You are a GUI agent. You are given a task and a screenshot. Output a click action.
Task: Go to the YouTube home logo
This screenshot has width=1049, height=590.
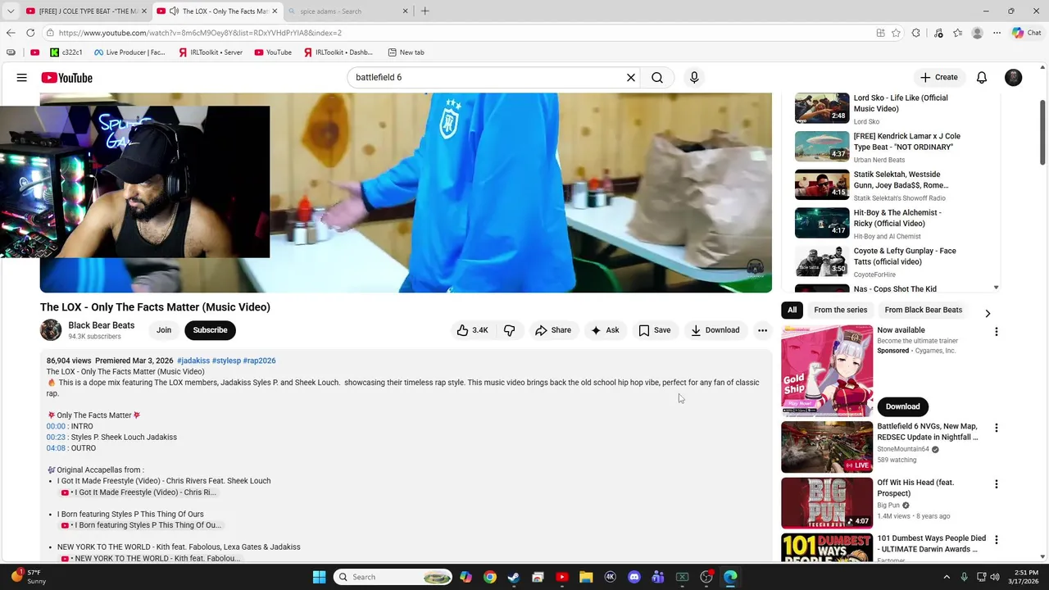[x=66, y=78]
